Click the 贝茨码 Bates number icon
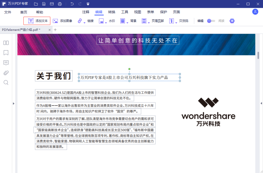 (171, 21)
